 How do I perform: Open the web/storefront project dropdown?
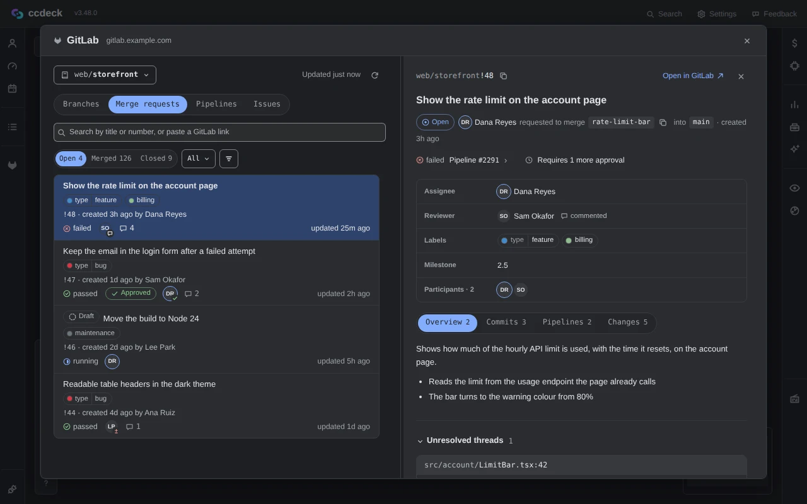click(x=105, y=75)
